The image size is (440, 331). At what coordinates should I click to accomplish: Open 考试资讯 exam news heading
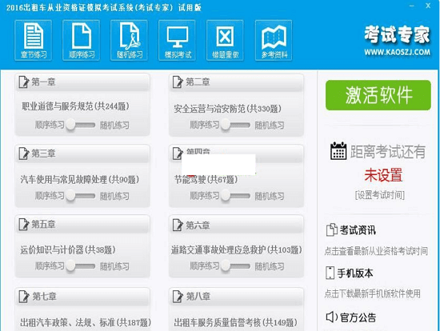358,230
